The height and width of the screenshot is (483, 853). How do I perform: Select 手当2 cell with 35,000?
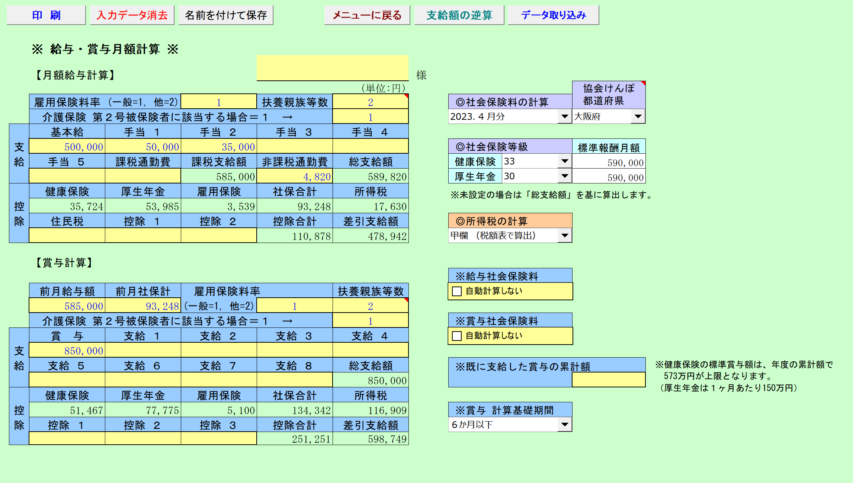[x=219, y=146]
